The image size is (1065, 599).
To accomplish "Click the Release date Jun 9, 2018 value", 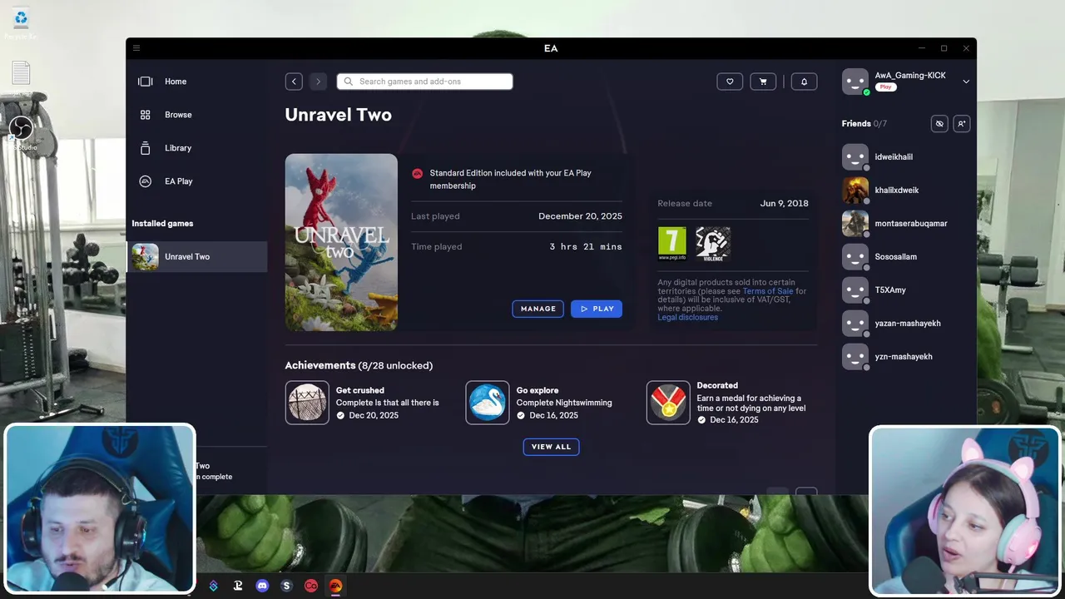I will coord(784,203).
